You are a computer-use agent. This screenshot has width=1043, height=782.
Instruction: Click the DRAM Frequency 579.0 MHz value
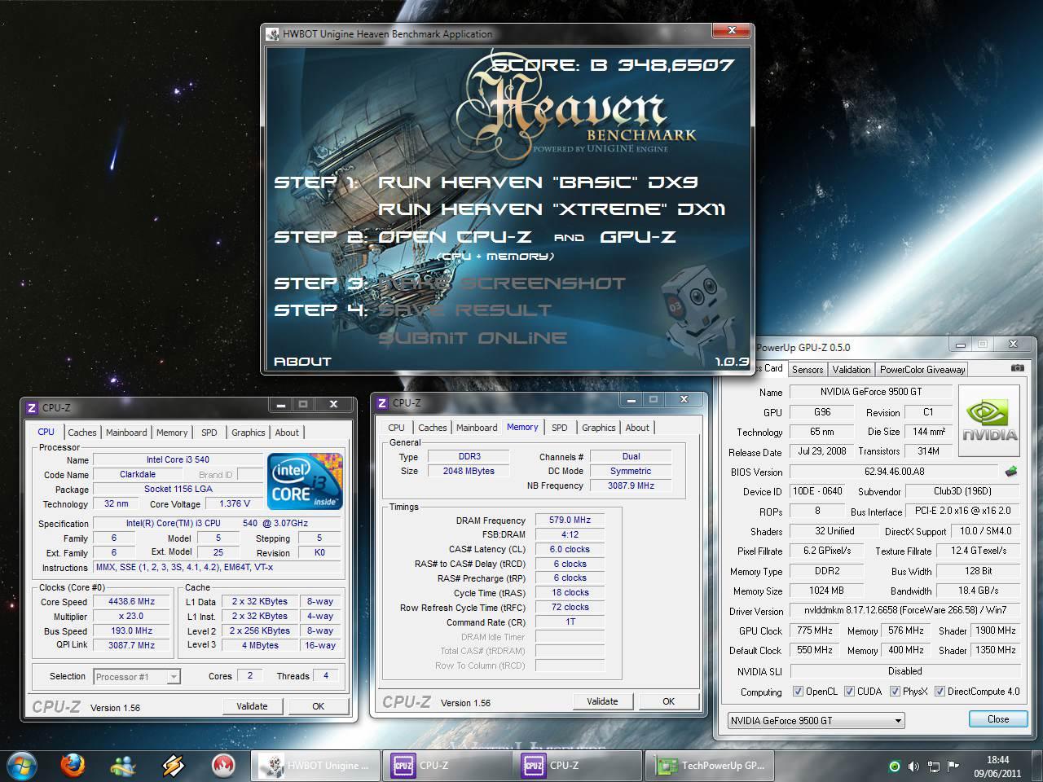(x=570, y=520)
